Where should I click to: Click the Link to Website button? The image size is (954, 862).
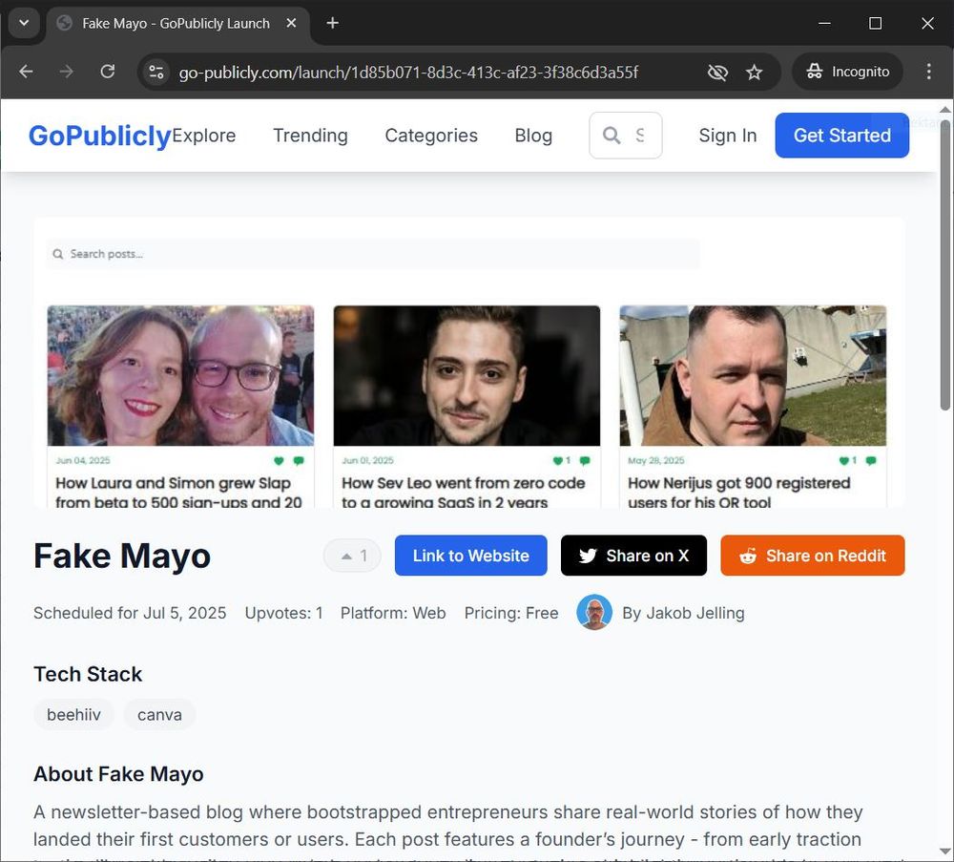coord(471,556)
